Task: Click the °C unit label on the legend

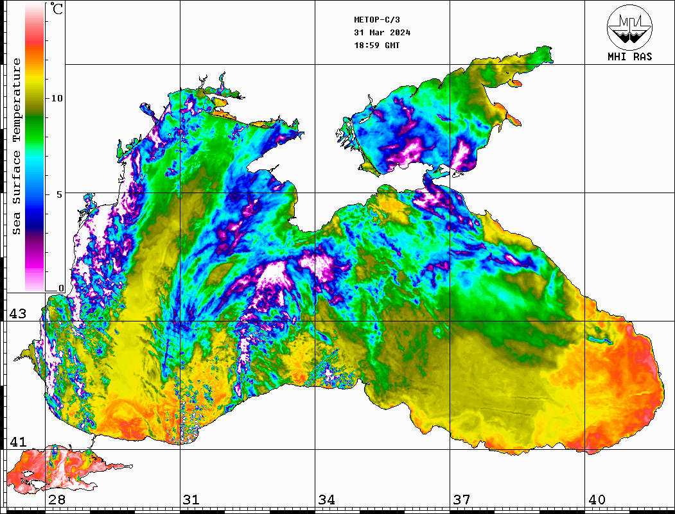Action: coord(57,8)
